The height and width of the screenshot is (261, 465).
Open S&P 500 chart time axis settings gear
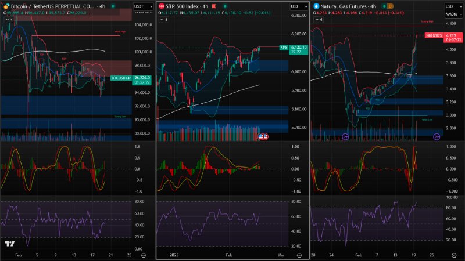click(x=299, y=255)
